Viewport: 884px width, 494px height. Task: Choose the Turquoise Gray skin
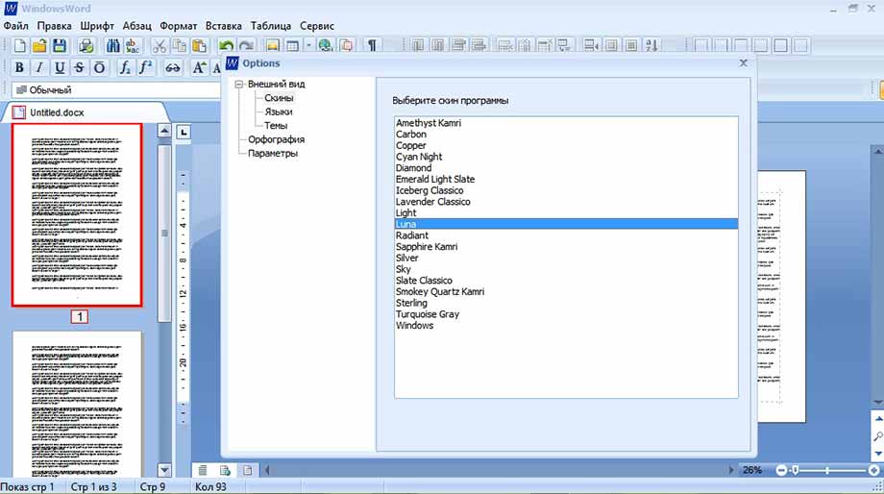point(566,314)
